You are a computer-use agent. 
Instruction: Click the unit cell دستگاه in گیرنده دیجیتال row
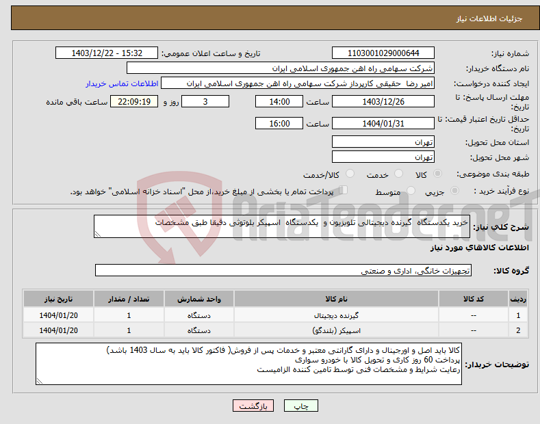pyautogui.click(x=199, y=315)
